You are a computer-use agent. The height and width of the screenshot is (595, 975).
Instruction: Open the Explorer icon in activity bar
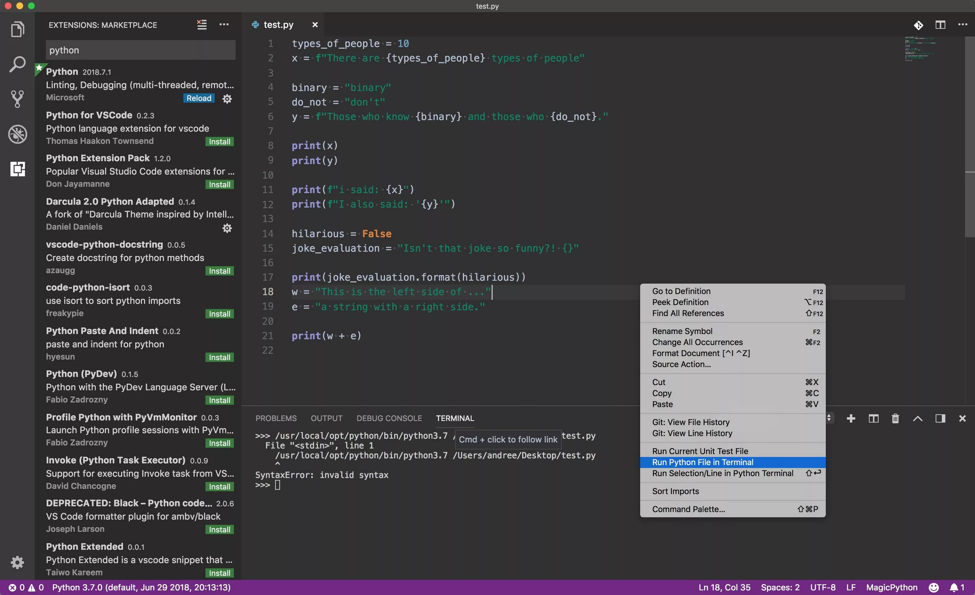pos(18,29)
